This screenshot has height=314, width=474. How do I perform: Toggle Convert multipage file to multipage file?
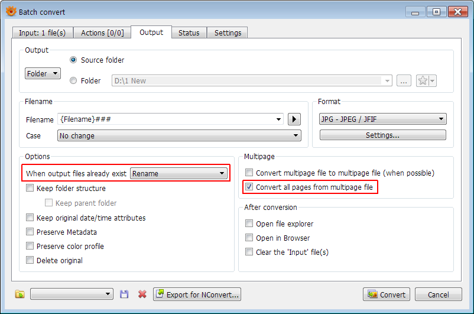tap(249, 173)
